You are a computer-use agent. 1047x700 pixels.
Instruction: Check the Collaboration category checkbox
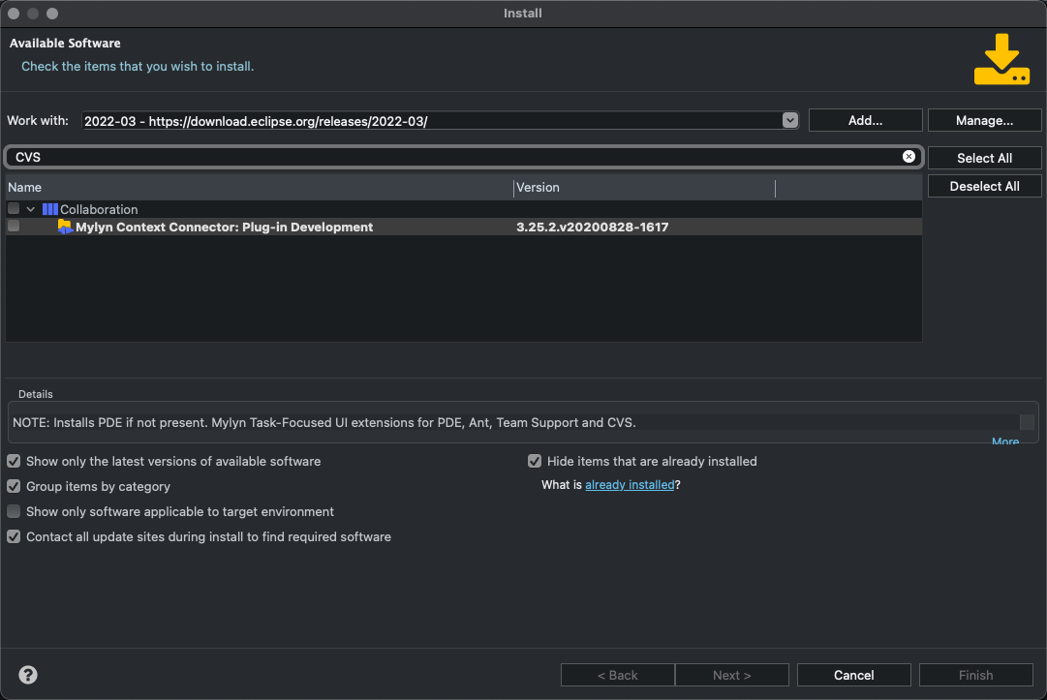[x=14, y=209]
